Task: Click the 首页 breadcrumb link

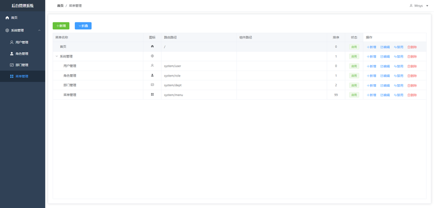Action: 60,5
